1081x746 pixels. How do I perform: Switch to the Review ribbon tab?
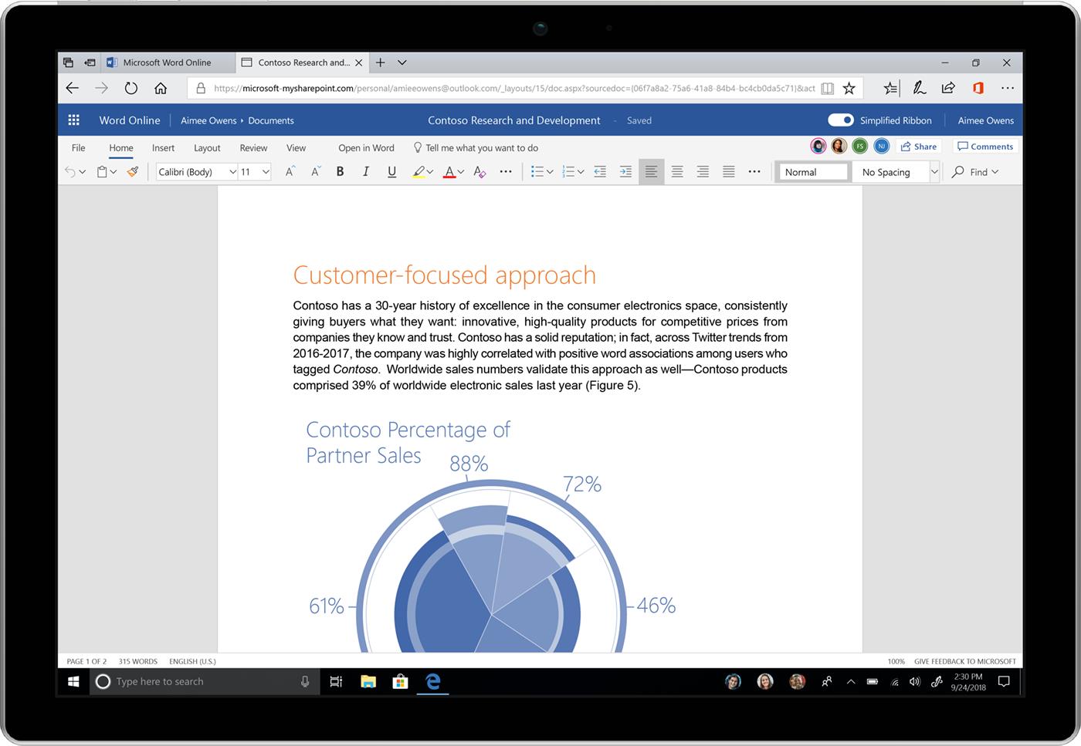pyautogui.click(x=252, y=147)
